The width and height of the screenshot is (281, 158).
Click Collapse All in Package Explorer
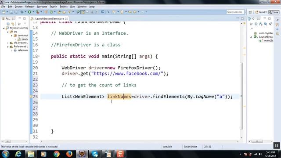8,24
